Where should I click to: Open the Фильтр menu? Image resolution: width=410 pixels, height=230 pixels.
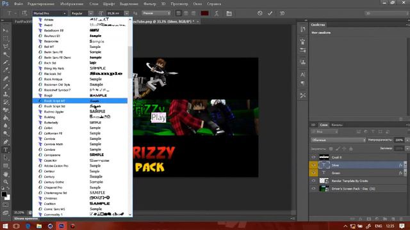[x=150, y=4]
